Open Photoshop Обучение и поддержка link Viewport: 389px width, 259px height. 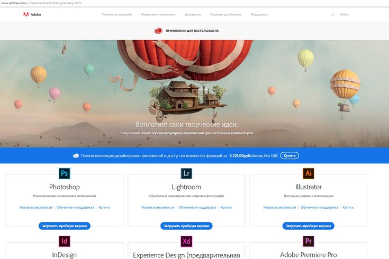click(x=75, y=207)
